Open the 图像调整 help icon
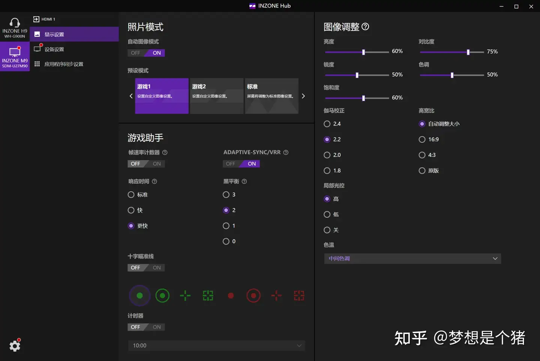 click(366, 27)
